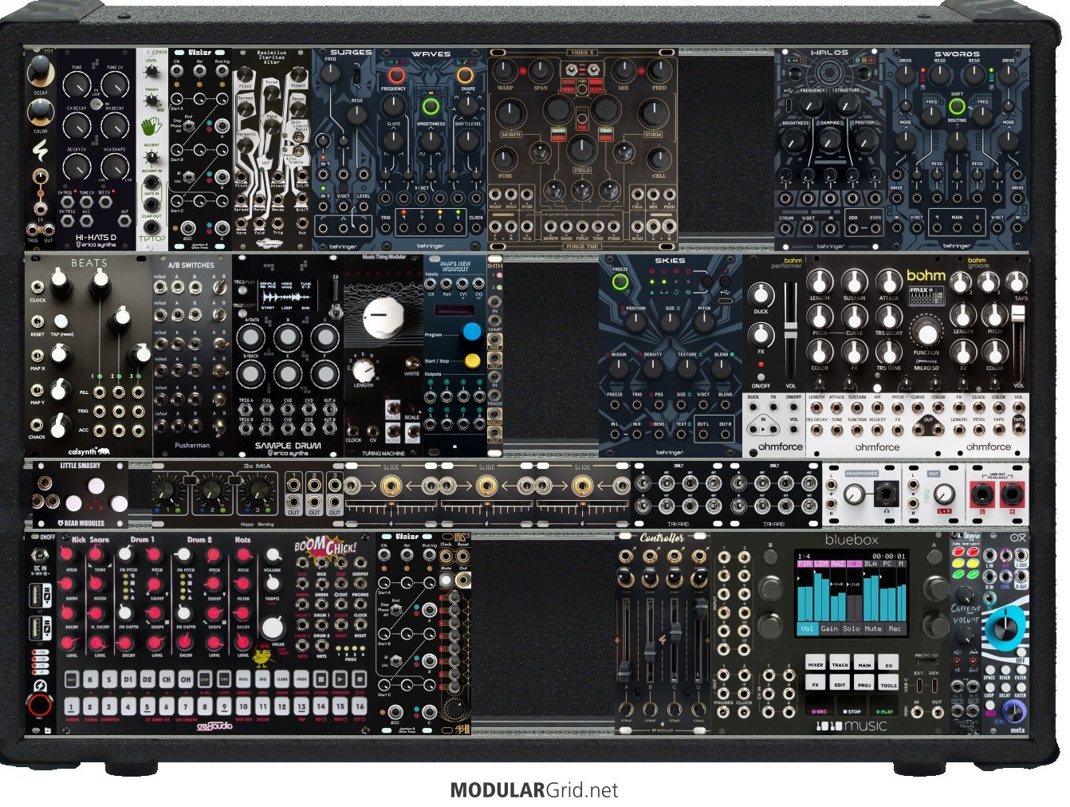Select the Gain tab on bluebox screen
Viewport: 1070px width, 807px height.
pos(829,628)
